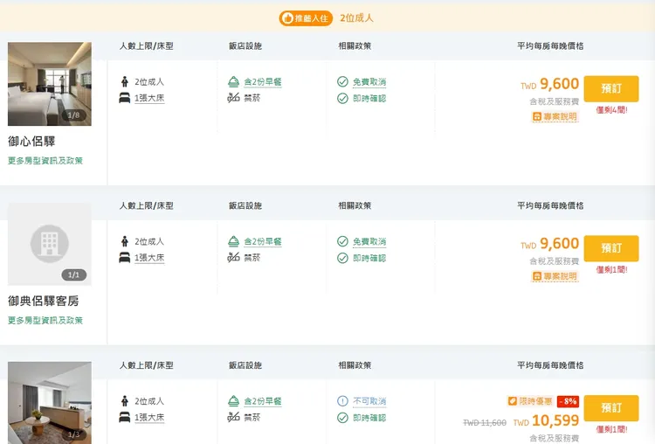Click 即時確認 check icon in 御典侶驛客房 row

pyautogui.click(x=342, y=258)
